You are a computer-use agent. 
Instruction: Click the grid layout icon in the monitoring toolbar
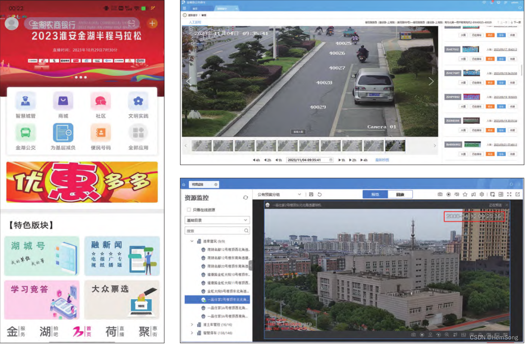pos(501,195)
